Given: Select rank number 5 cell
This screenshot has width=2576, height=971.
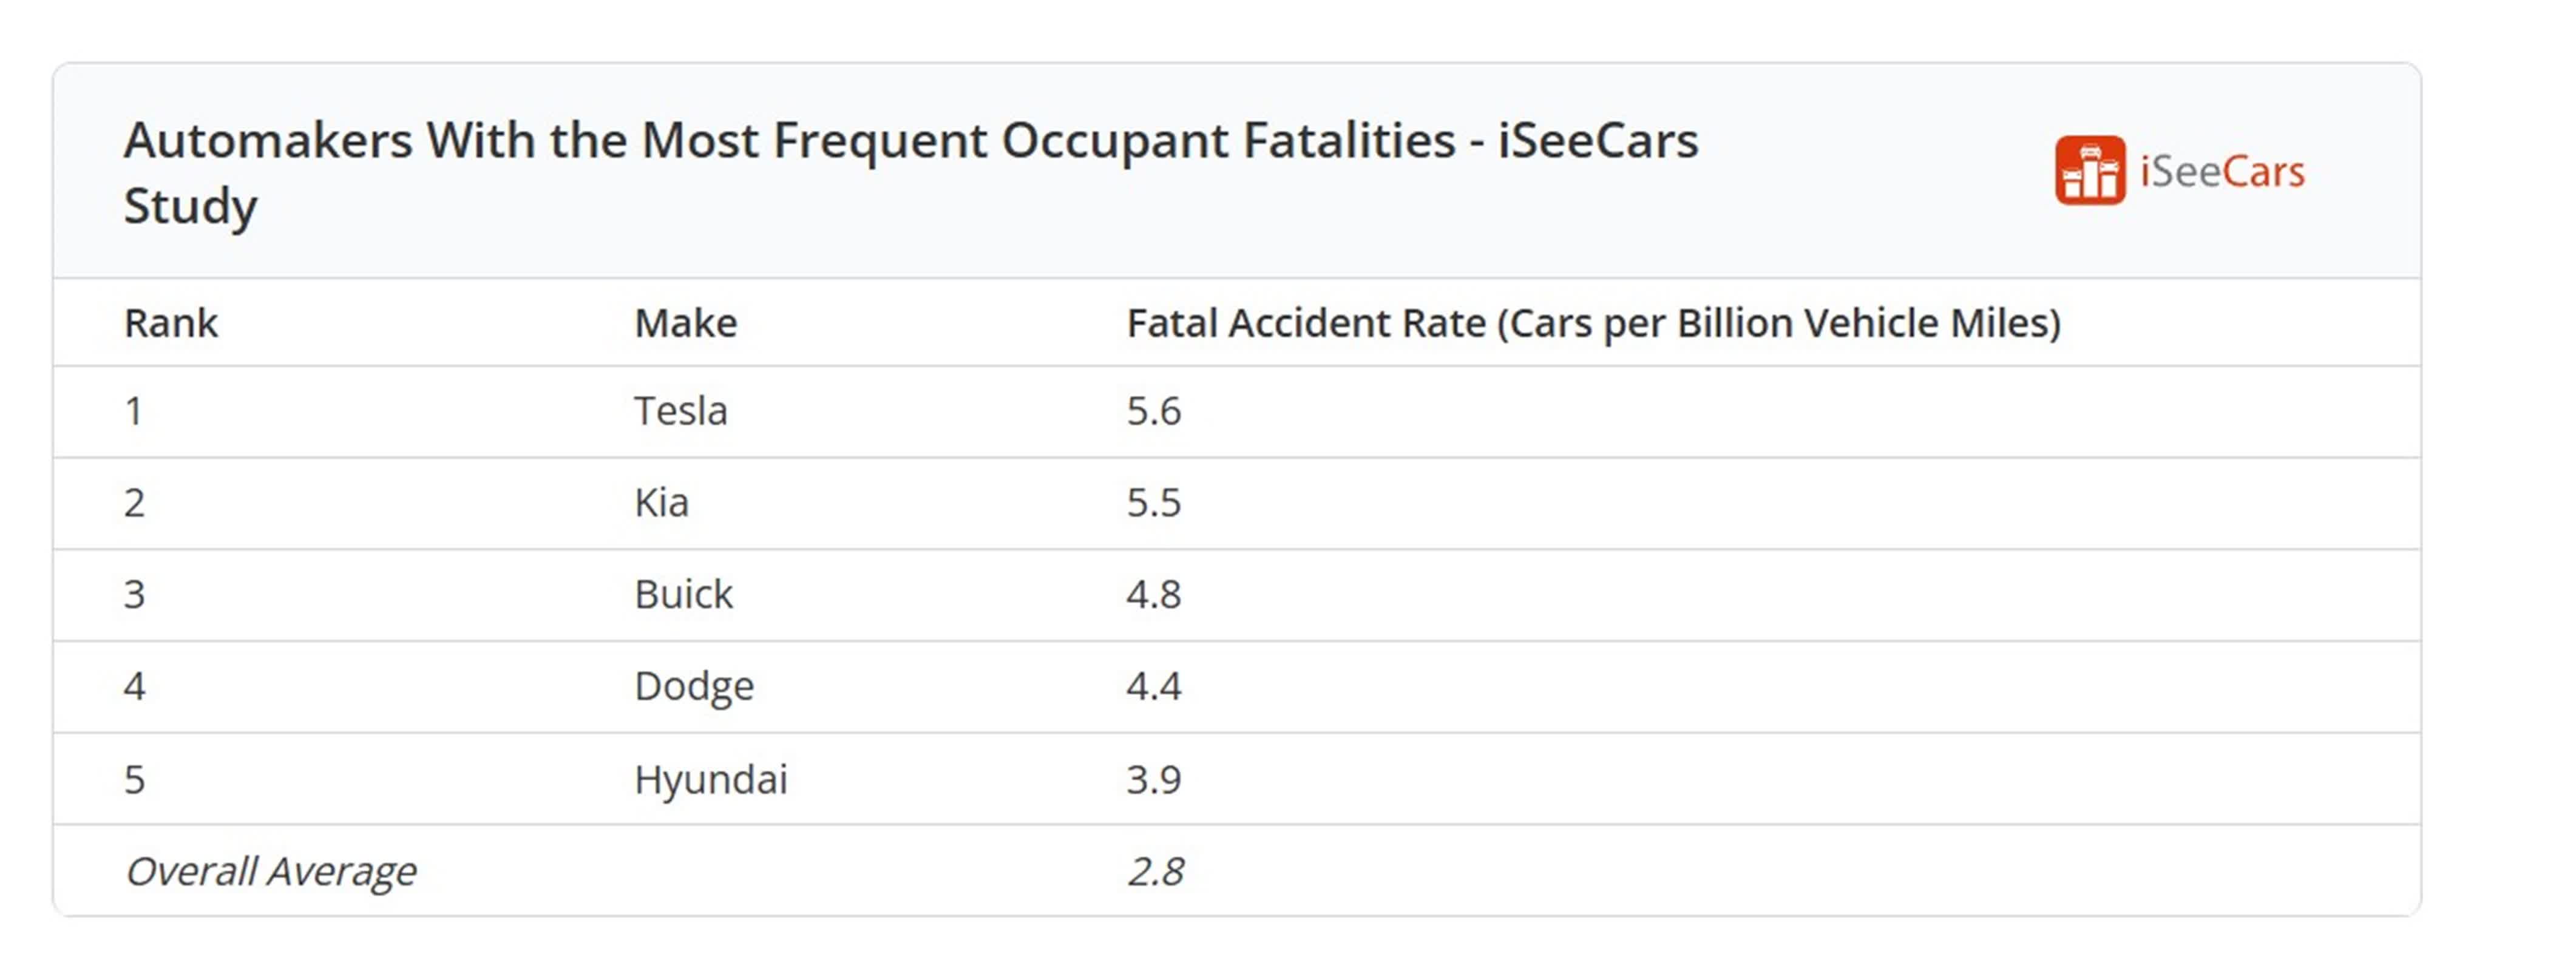Looking at the screenshot, I should (134, 779).
